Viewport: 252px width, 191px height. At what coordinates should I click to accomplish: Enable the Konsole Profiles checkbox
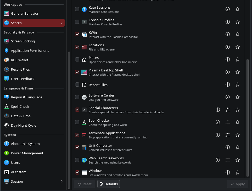(77, 22)
